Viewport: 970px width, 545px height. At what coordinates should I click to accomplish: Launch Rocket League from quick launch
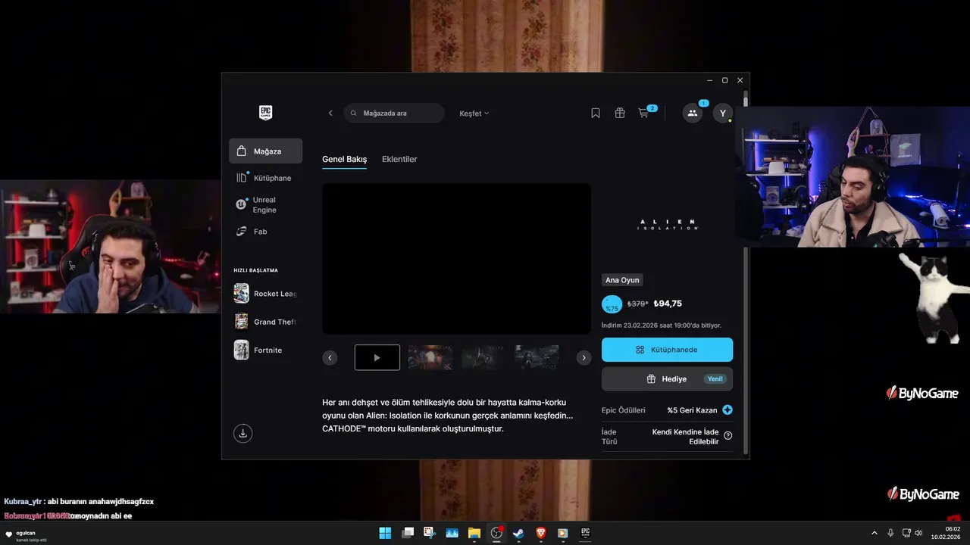tap(265, 294)
